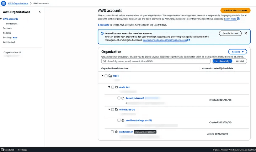Open the 3 requests link
The width and height of the screenshot is (256, 152).
point(103,25)
